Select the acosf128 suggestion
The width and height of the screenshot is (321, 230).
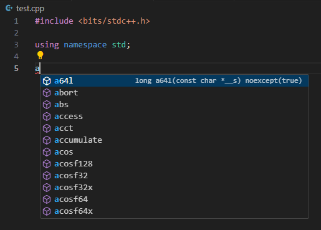175,164
